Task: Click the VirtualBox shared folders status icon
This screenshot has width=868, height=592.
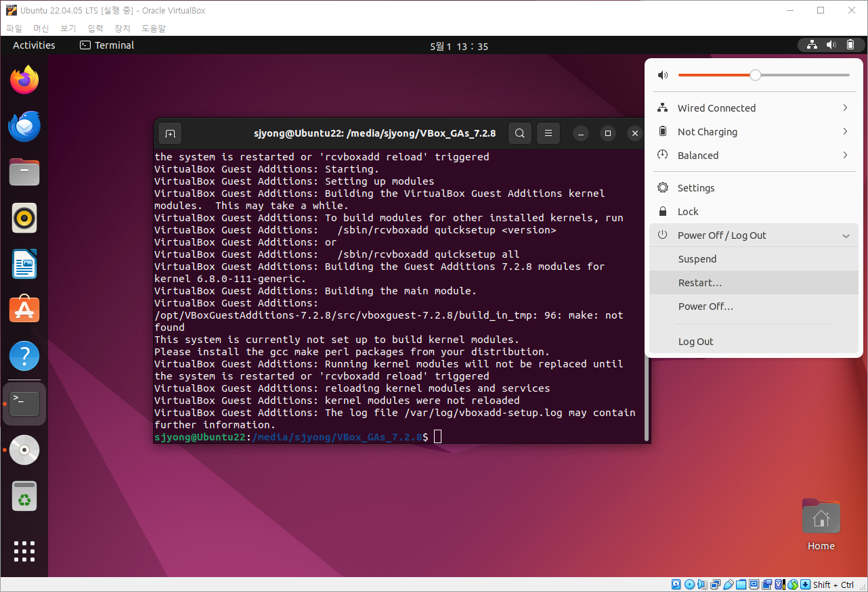Action: [741, 585]
